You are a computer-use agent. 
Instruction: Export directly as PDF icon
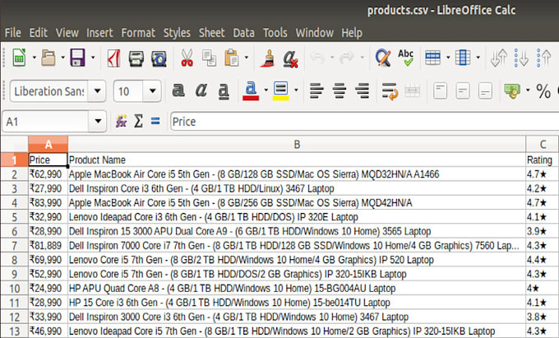tap(113, 58)
